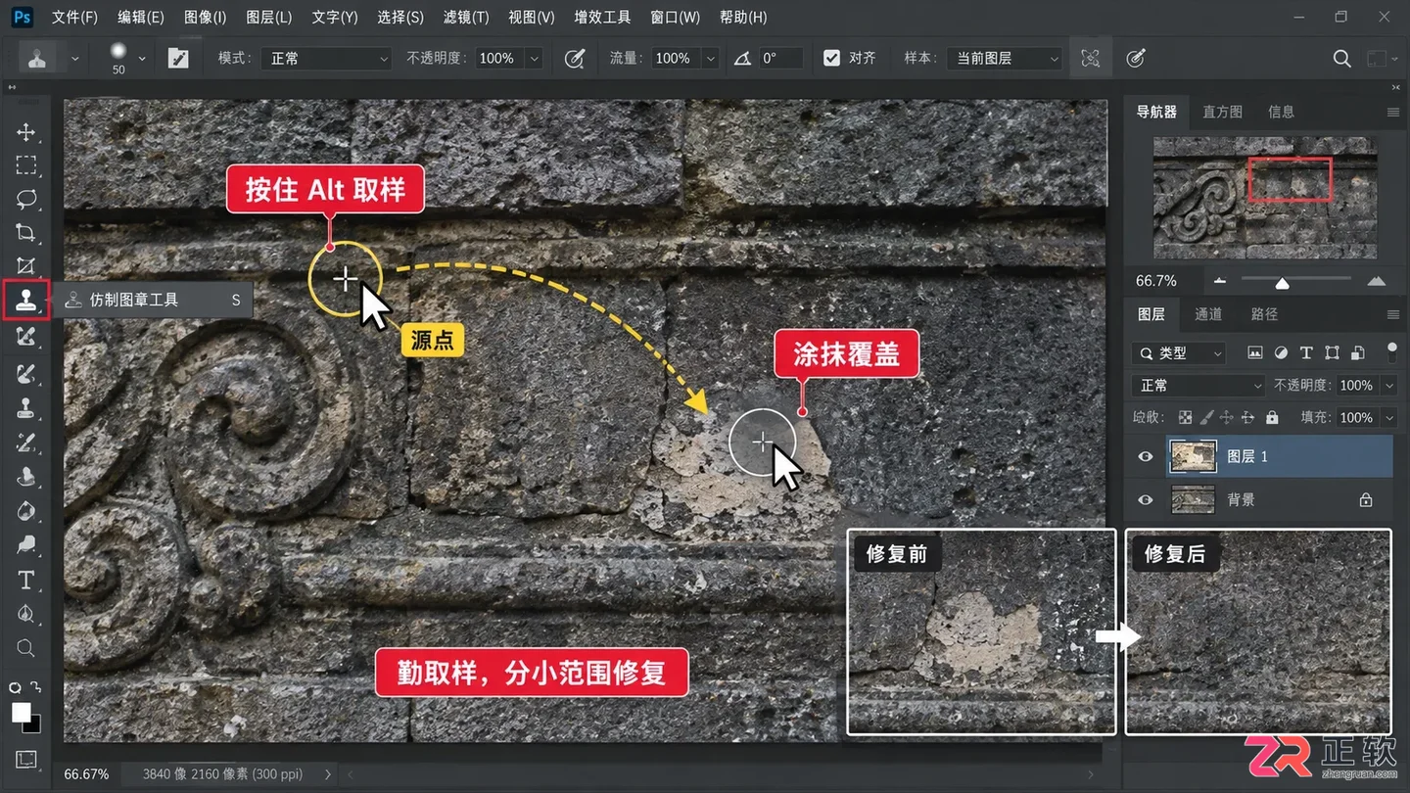
Task: Select the Zoom magnifier tool in toolbox
Action: [x=26, y=648]
